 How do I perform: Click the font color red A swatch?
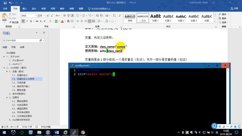tap(62, 21)
